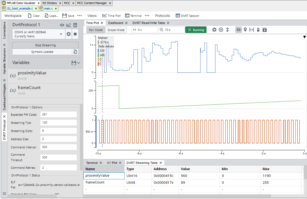The height and width of the screenshot is (199, 307).
Task: Select the DVRT Read/Write Table tab
Action: [149, 23]
